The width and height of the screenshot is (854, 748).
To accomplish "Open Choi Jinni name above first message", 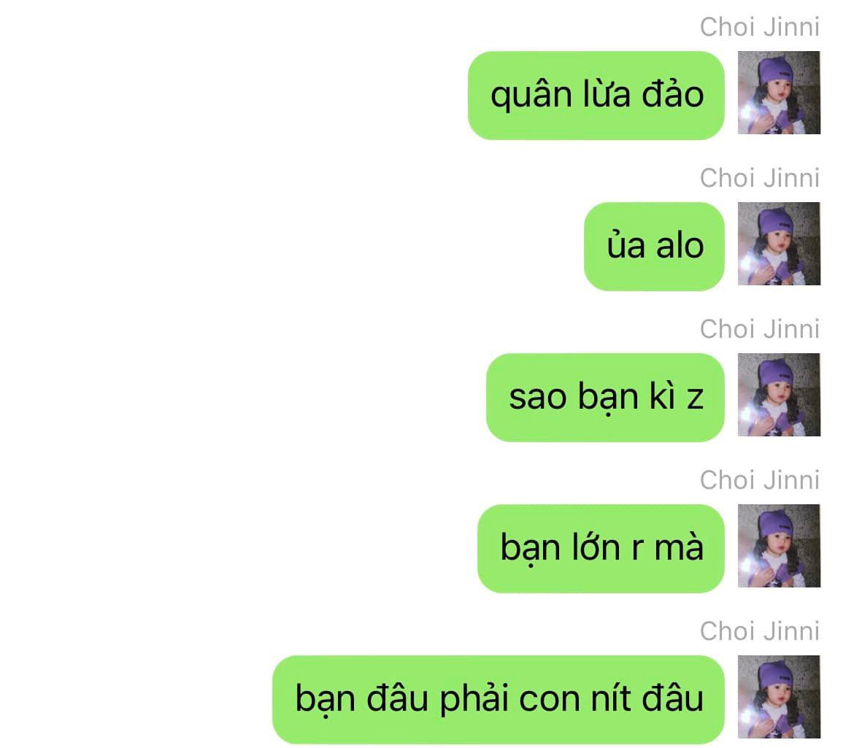I will tap(760, 27).
